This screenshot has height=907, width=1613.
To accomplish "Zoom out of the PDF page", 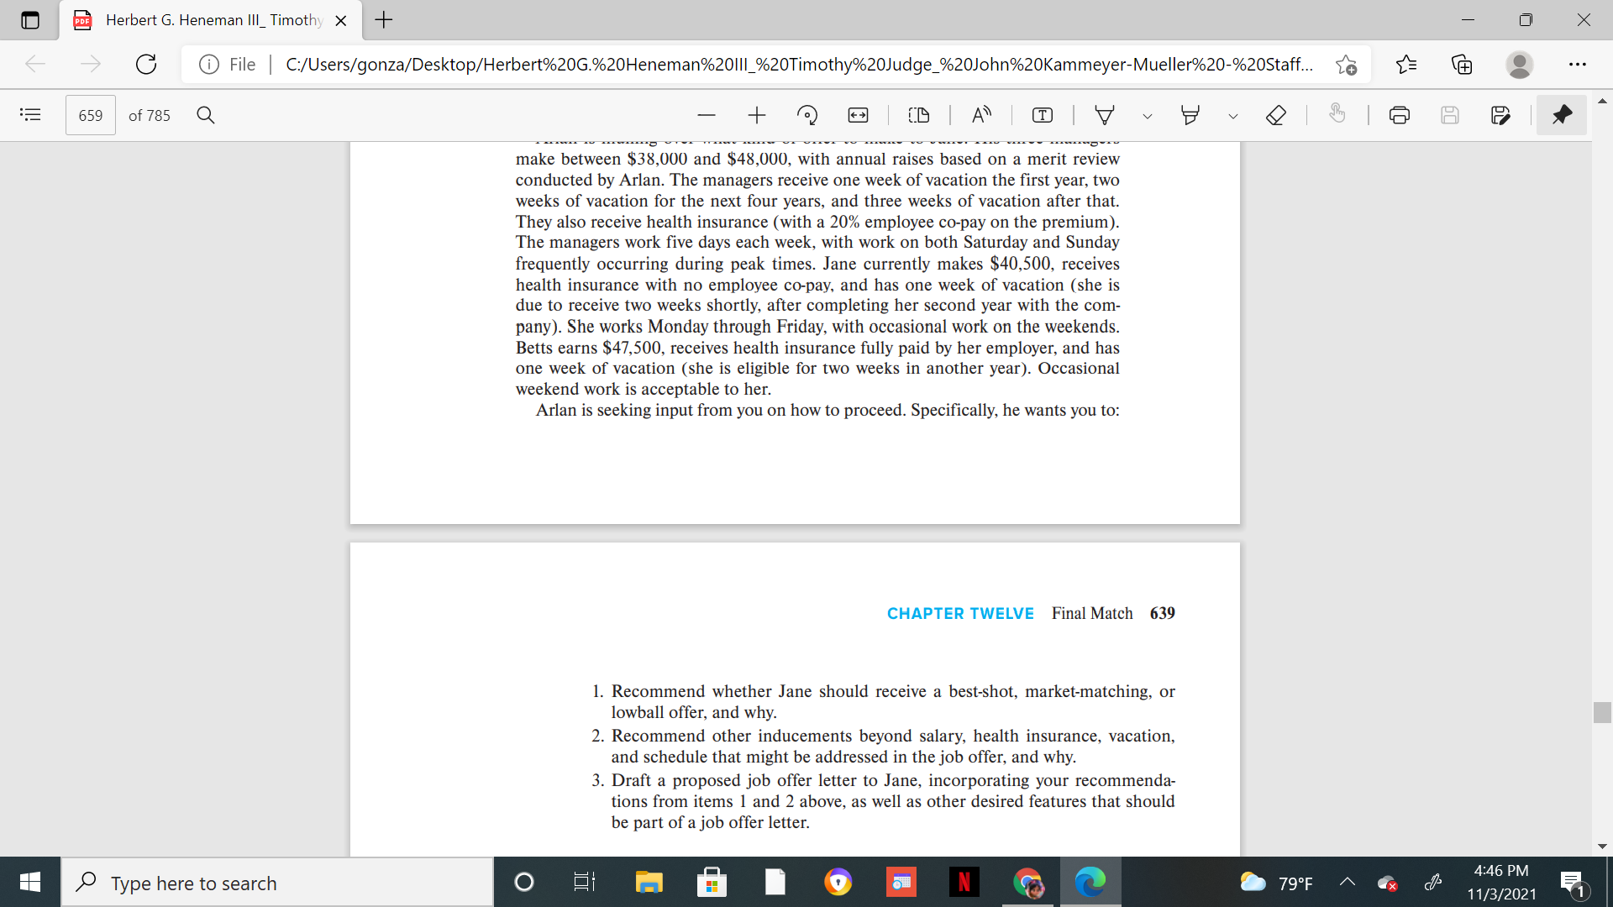I will pos(707,115).
